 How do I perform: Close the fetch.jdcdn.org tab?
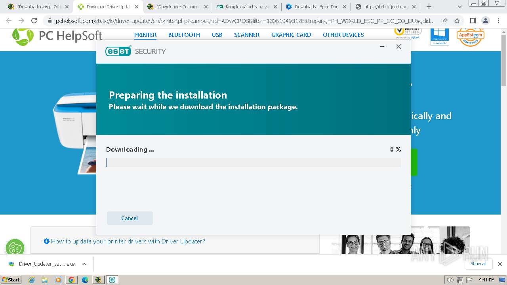click(x=414, y=7)
